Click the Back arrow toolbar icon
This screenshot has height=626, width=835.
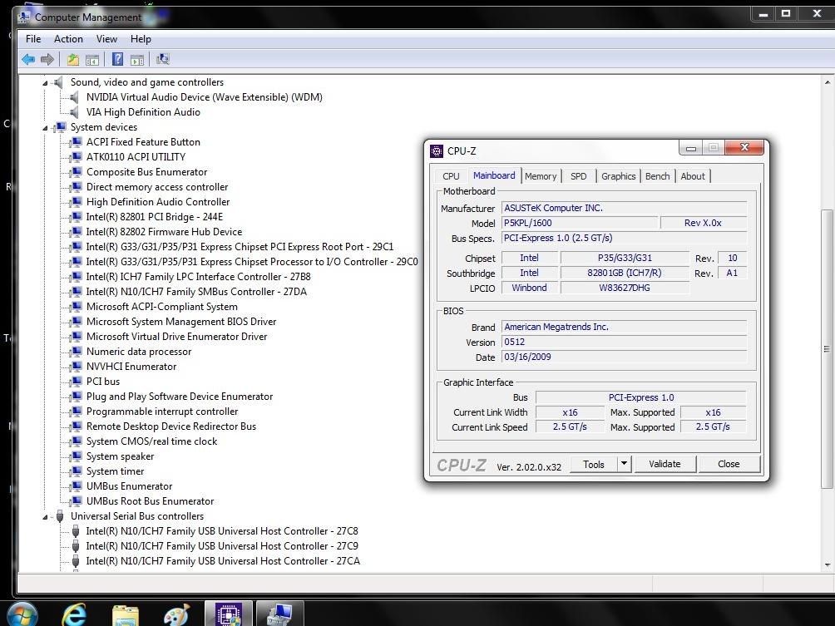point(28,60)
